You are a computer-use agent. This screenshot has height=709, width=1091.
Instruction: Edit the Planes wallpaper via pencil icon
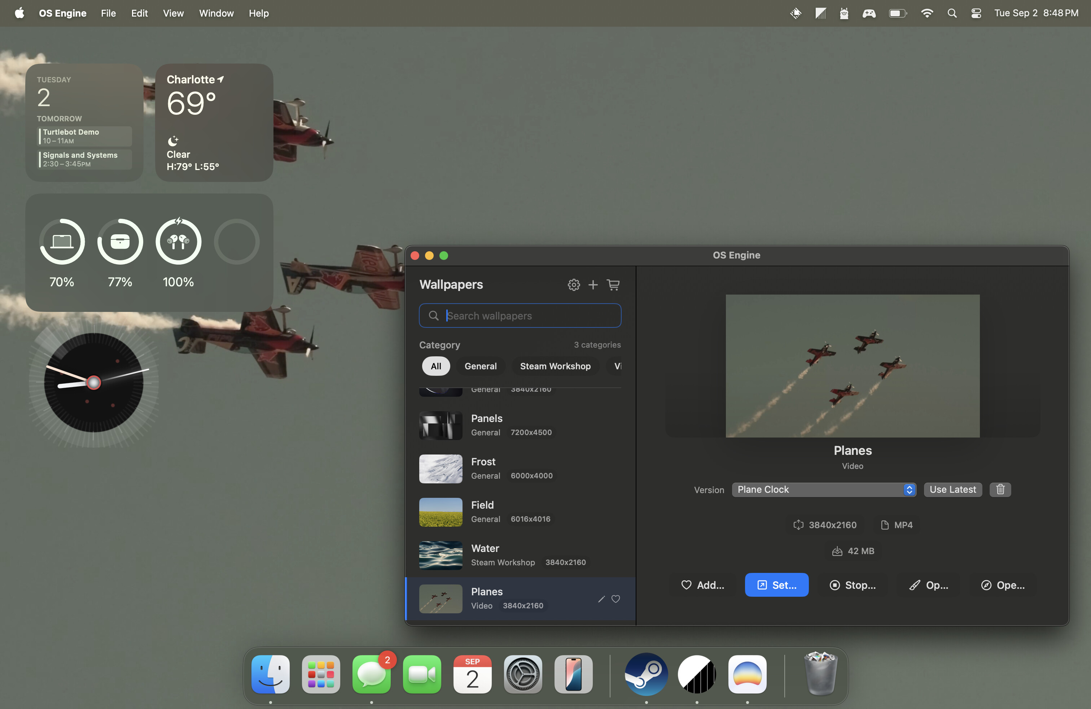click(602, 599)
